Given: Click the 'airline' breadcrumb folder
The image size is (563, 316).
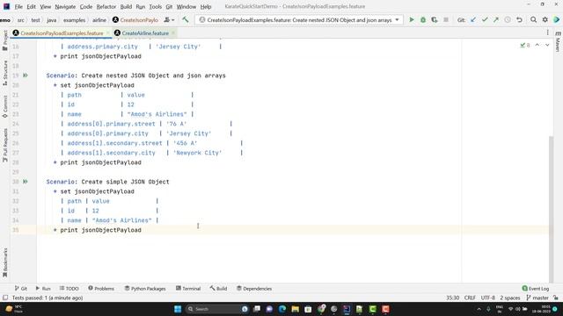Looking at the screenshot, I should (99, 20).
